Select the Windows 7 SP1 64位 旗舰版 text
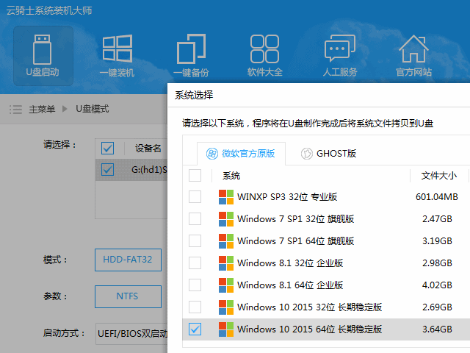This screenshot has height=353, width=470. tap(295, 241)
